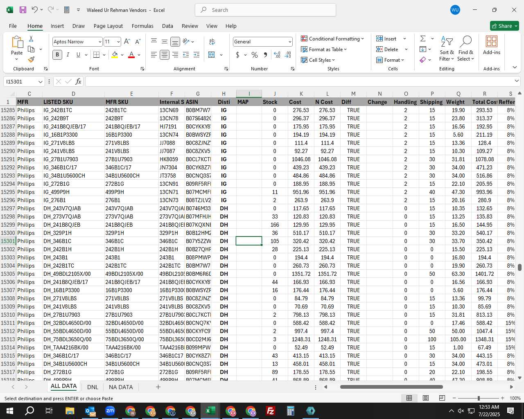Click the Align Right icon
Viewport: 524px width, 419px height.
pos(175,55)
